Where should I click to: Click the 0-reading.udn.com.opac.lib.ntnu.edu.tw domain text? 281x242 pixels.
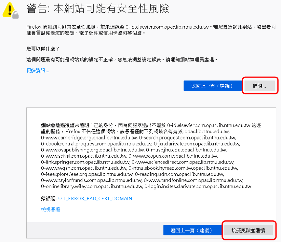click(180, 174)
